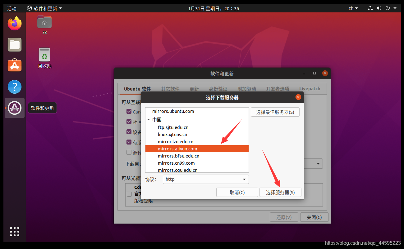Click 关闭(C) button
Screen dimensions: 404x249
[x=314, y=217]
